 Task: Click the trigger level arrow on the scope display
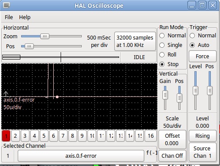pyautogui.click(x=6, y=94)
